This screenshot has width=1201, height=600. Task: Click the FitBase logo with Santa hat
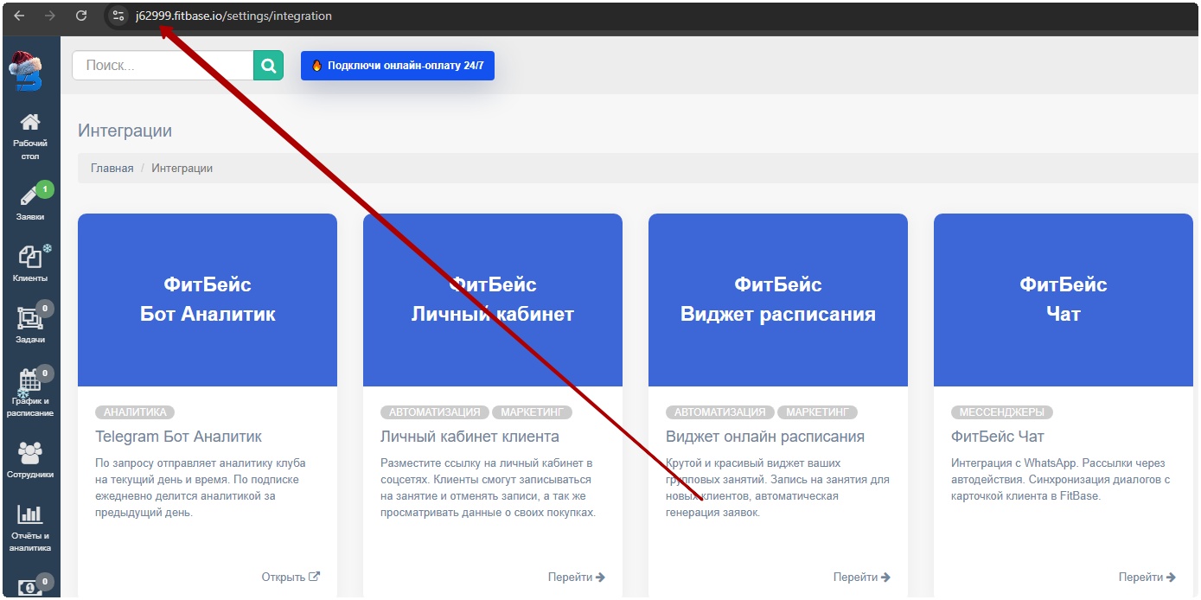[26, 71]
